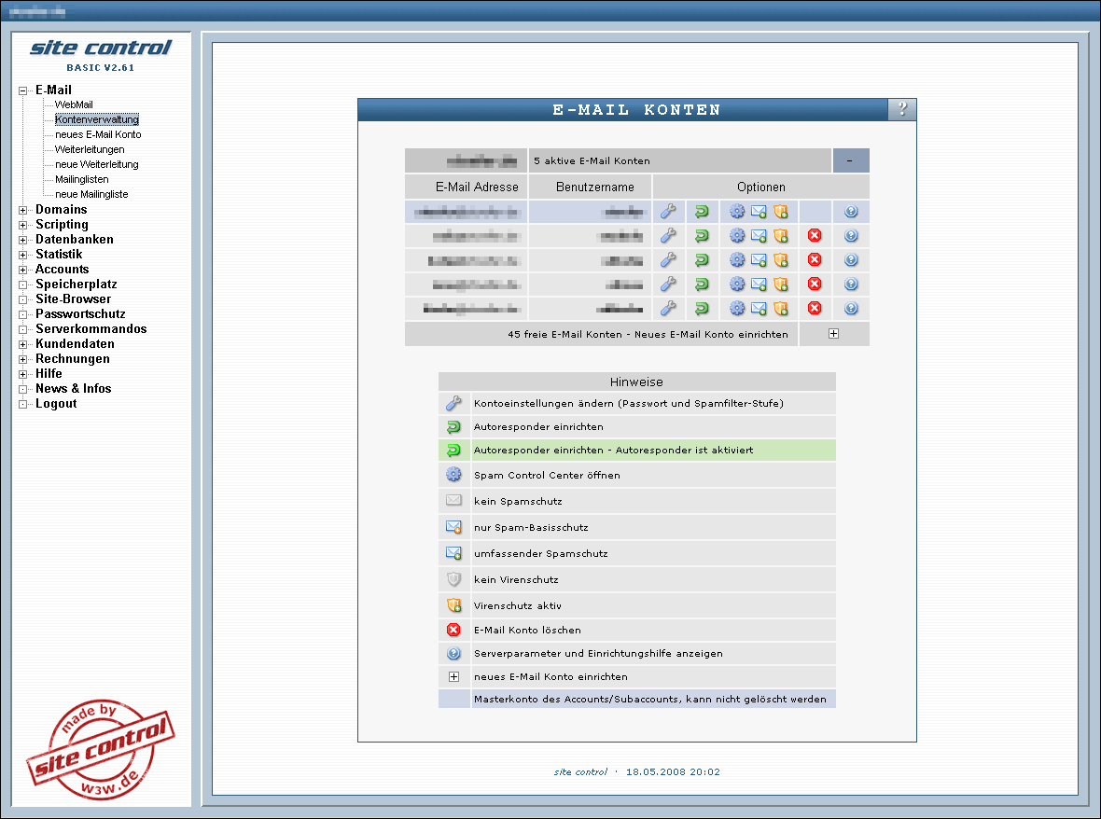Delete the third e-mail account with the red X
This screenshot has height=819, width=1101.
click(815, 259)
